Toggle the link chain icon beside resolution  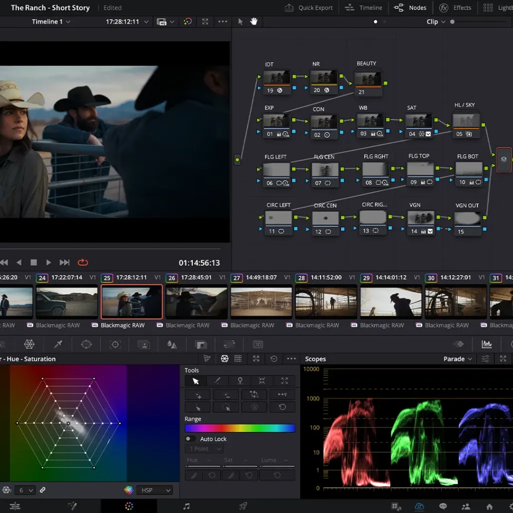(x=43, y=490)
